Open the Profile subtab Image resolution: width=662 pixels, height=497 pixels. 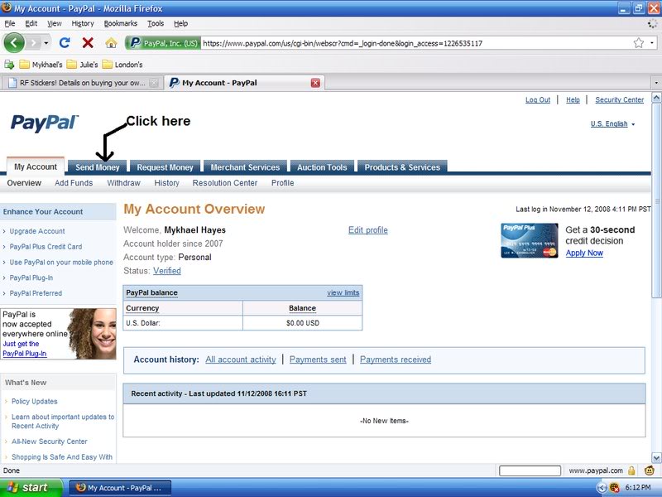[282, 183]
